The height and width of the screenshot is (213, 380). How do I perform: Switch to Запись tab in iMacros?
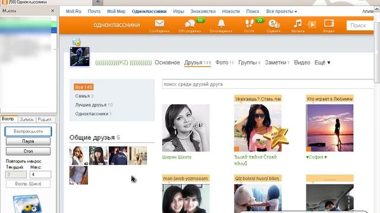[27, 120]
